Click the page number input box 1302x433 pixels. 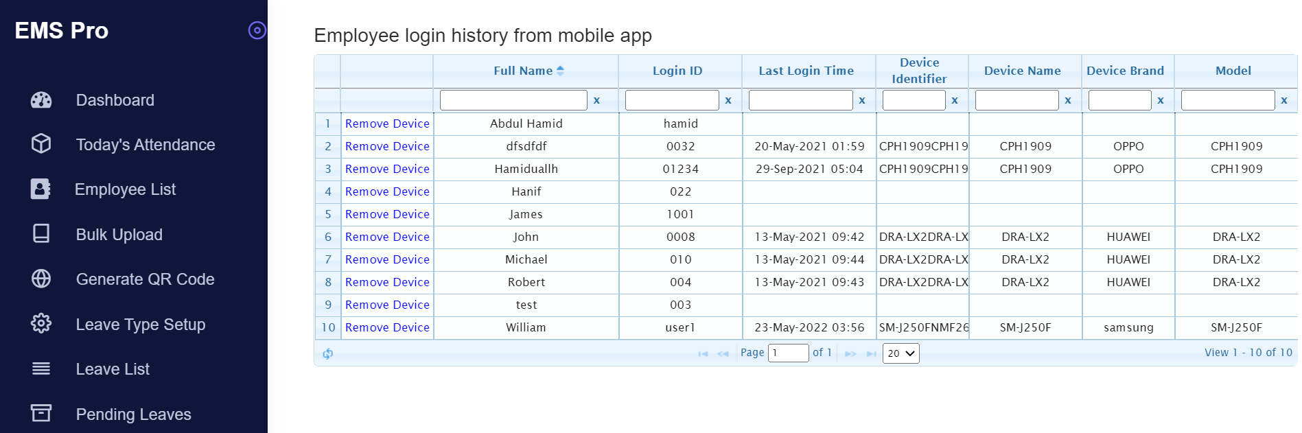tap(789, 353)
